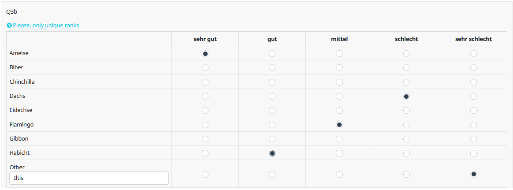Image resolution: width=513 pixels, height=190 pixels.
Task: Select 'sehr schlecht' for Chinchilla
Action: [473, 82]
